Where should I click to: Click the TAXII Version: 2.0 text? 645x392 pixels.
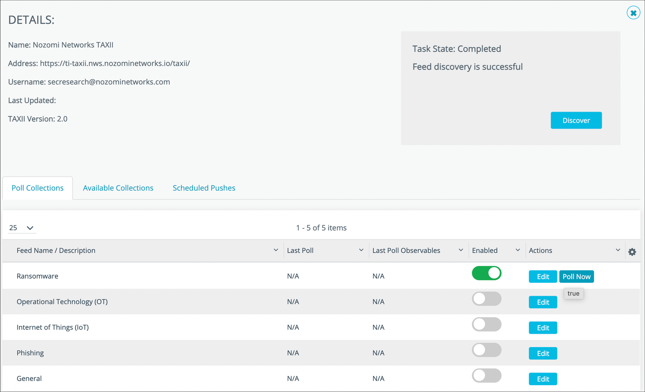[38, 119]
